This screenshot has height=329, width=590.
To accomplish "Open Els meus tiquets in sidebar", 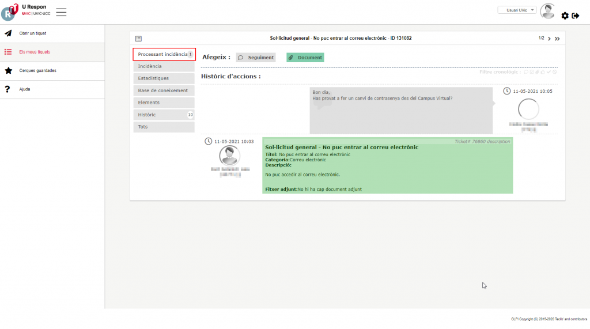I will pyautogui.click(x=35, y=52).
